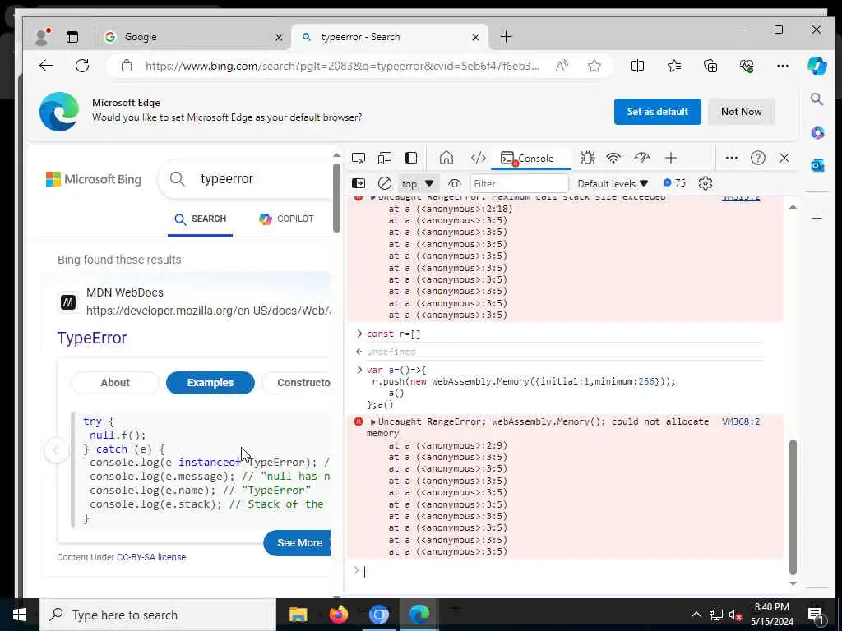Open the CC-BY-SA license link
Image resolution: width=842 pixels, height=631 pixels.
[151, 558]
